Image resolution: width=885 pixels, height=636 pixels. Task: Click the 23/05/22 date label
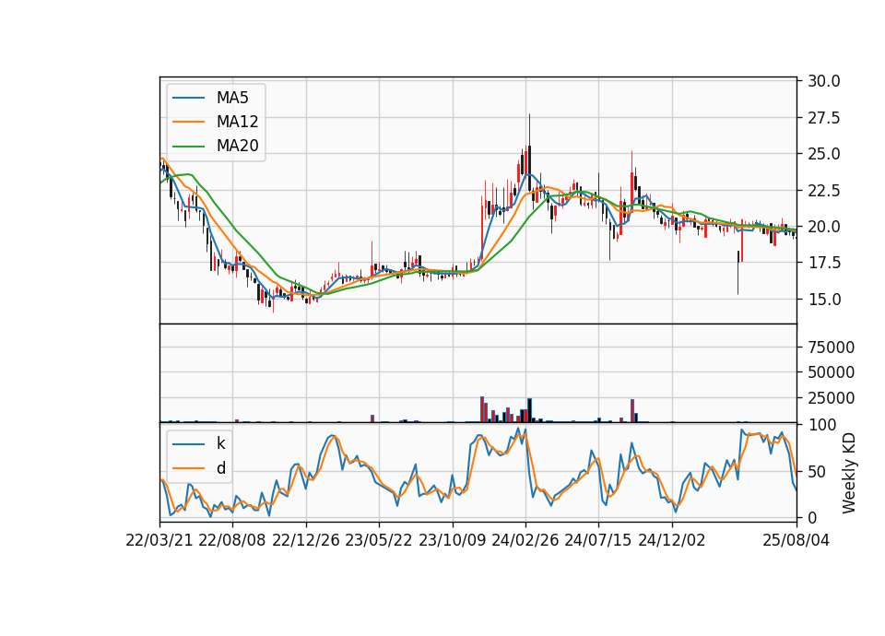tap(379, 540)
